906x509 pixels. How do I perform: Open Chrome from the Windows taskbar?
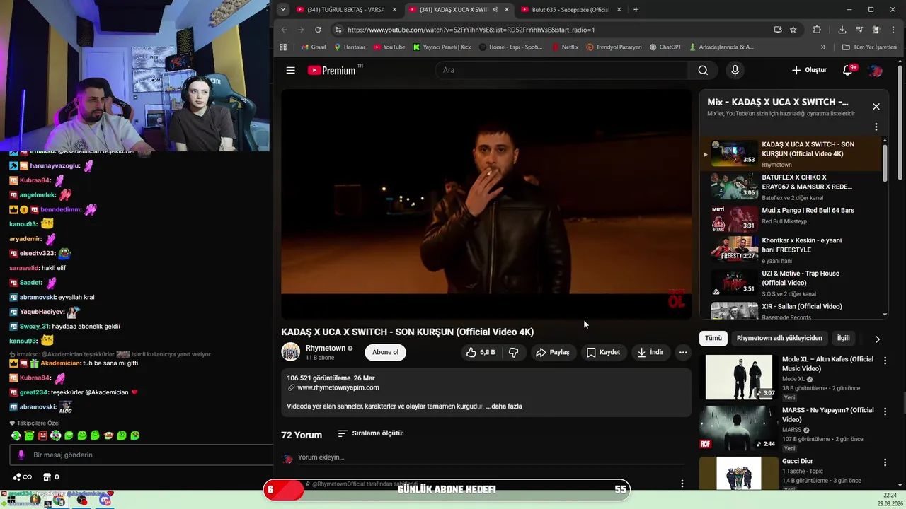pos(59,501)
